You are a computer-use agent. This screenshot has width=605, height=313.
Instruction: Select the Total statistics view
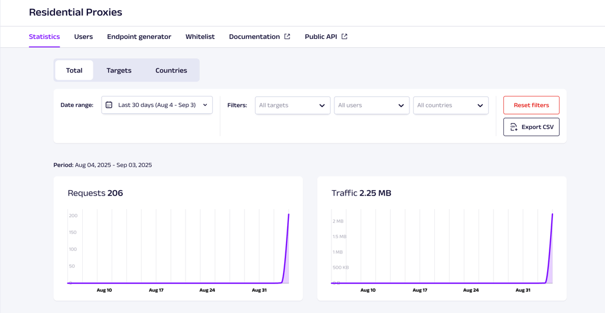click(74, 70)
